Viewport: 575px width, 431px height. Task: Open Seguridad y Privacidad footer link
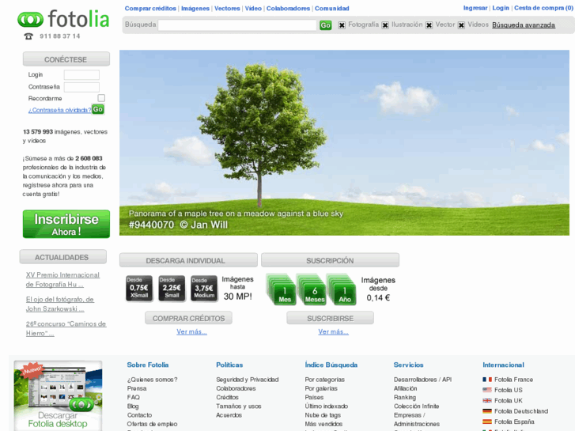pyautogui.click(x=247, y=380)
